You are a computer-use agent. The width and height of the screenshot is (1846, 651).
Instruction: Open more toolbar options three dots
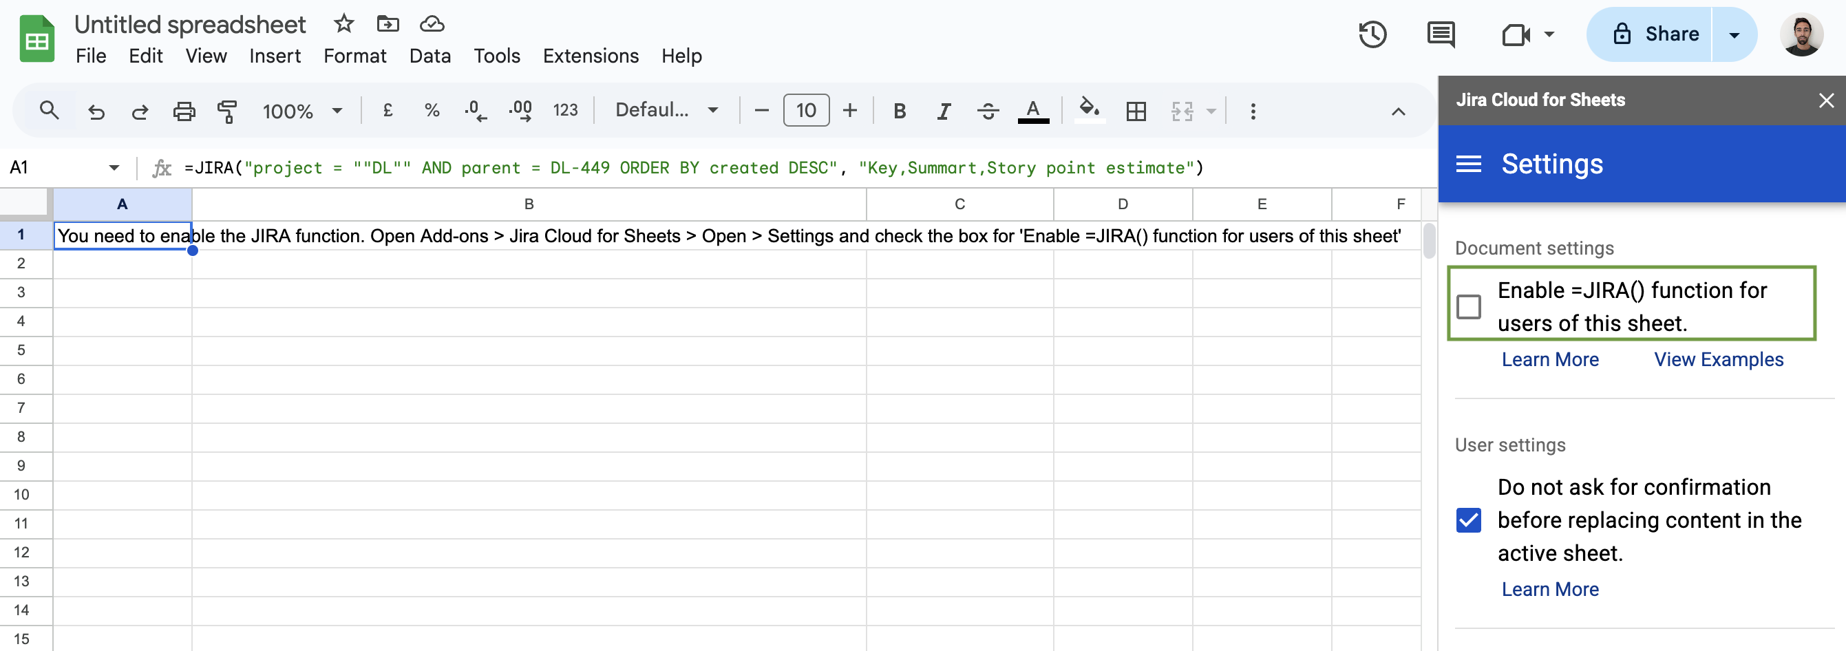(1253, 111)
